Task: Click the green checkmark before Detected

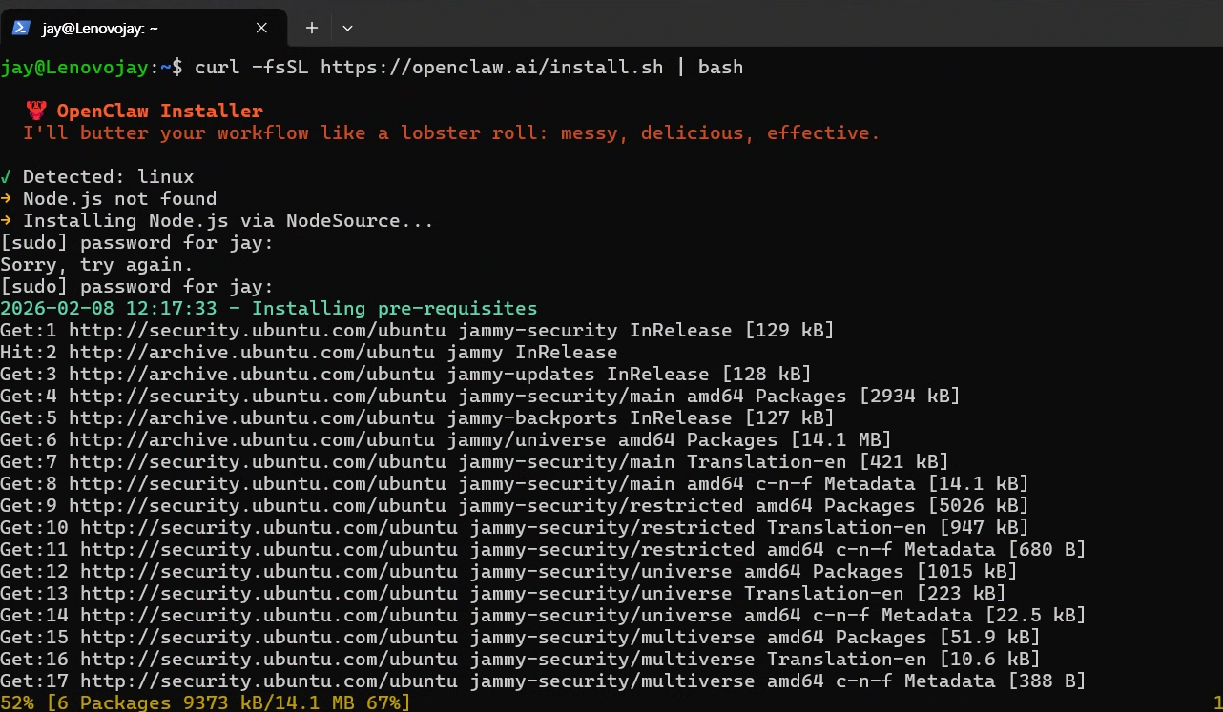Action: 6,176
